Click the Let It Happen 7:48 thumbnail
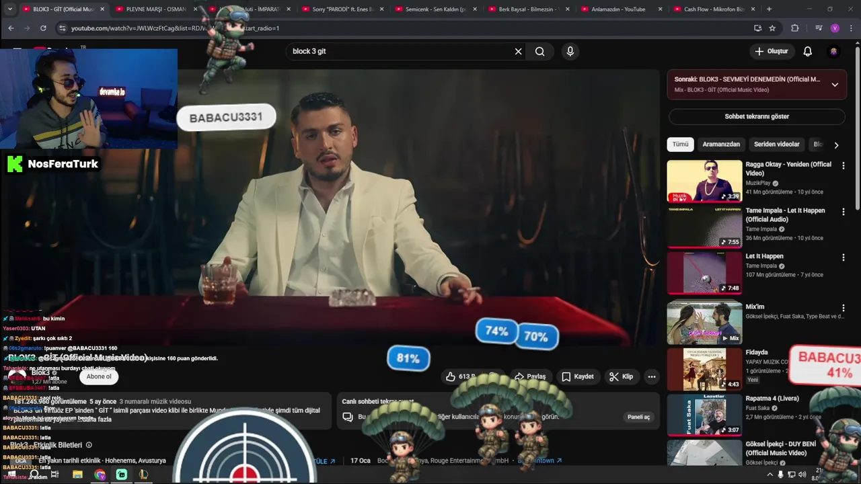 [x=704, y=272]
